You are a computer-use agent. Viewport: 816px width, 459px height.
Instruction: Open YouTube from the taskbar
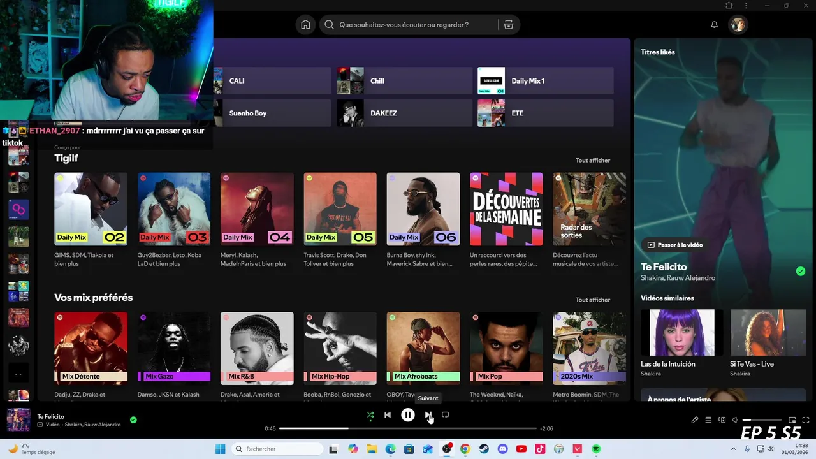[521, 449]
